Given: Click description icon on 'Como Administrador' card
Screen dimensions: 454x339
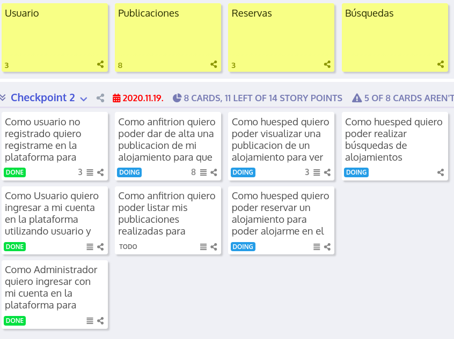Looking at the screenshot, I should point(90,321).
